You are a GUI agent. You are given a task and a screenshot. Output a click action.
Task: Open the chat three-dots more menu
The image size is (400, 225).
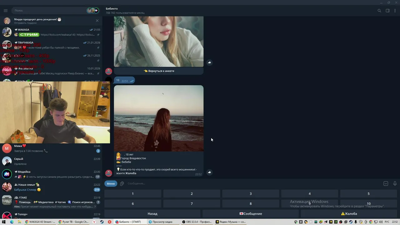395,11
